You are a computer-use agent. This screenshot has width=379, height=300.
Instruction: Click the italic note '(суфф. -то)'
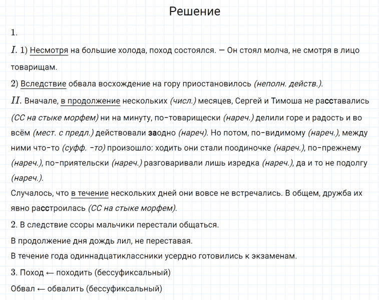coord(84,148)
